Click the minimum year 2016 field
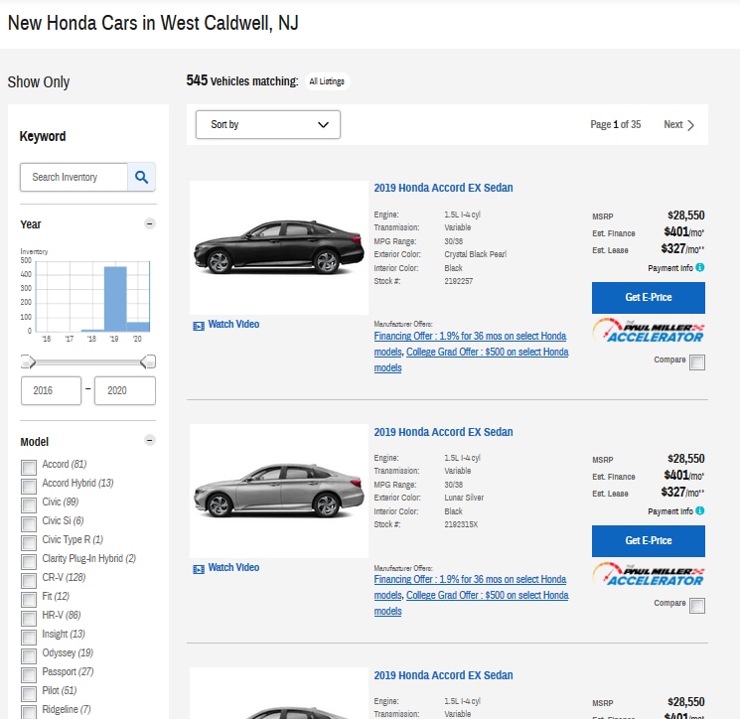This screenshot has width=740, height=719. (51, 390)
